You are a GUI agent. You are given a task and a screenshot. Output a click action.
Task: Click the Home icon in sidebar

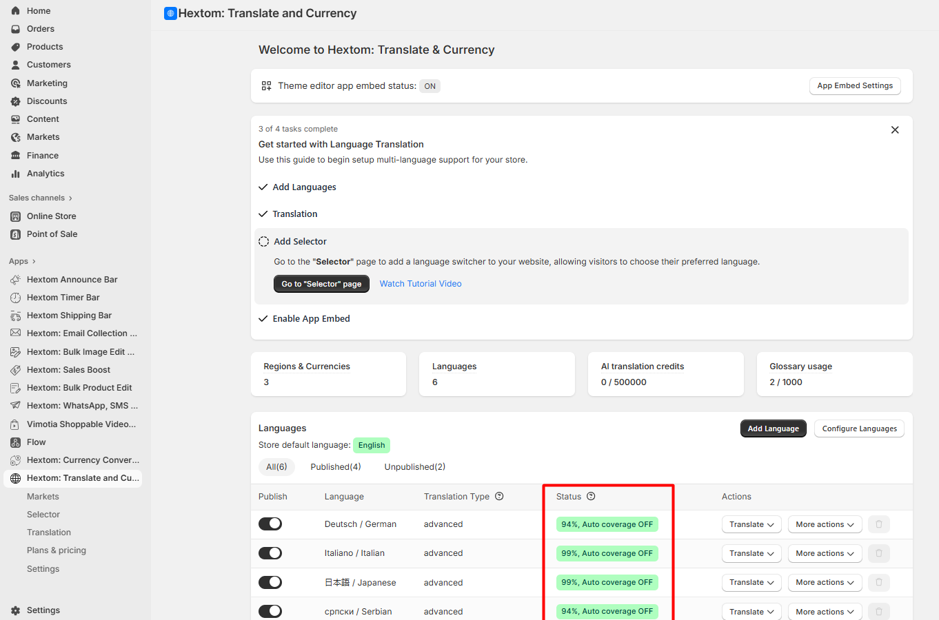point(15,11)
